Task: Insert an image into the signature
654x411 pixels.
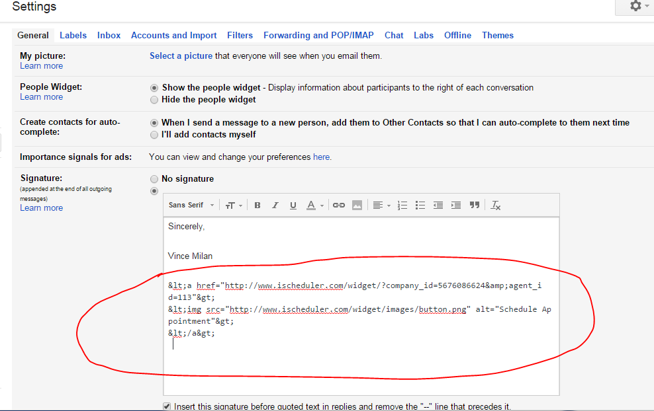Action: [357, 205]
